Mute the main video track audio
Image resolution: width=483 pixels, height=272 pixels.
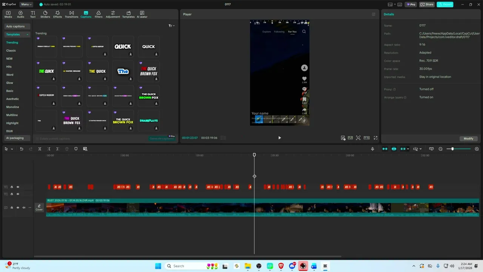(x=24, y=207)
